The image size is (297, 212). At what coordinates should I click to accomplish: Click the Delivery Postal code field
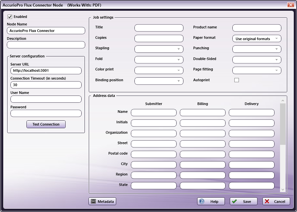tap(252, 154)
